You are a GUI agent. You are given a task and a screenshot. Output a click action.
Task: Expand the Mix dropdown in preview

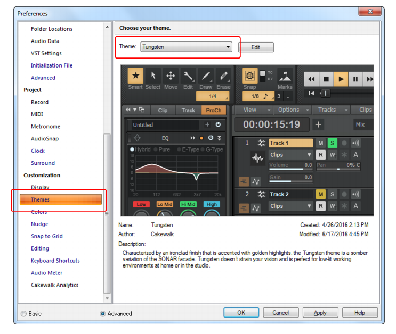coord(363,124)
